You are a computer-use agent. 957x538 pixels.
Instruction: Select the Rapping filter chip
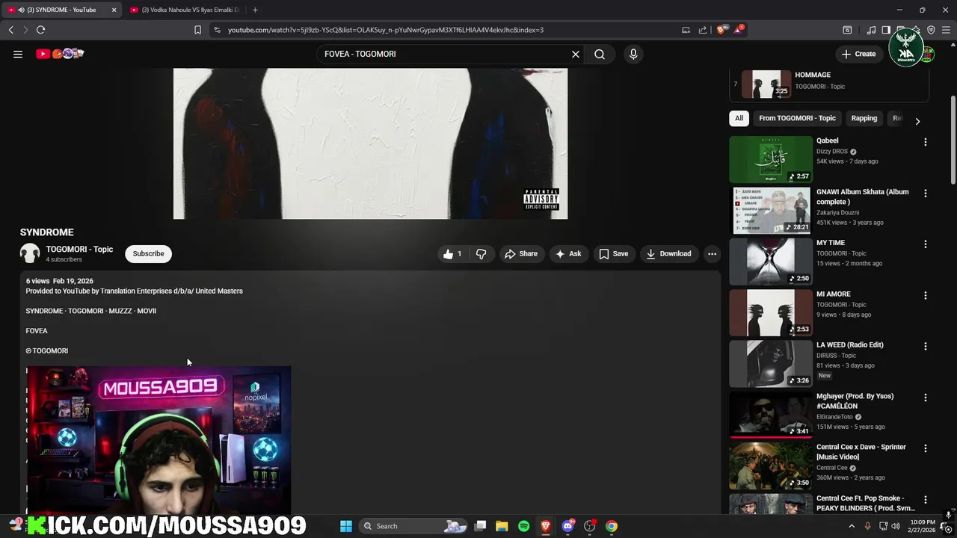point(864,118)
